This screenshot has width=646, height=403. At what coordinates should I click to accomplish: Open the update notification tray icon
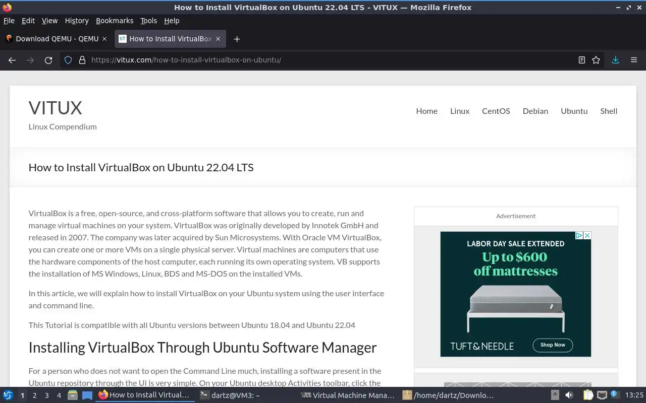(x=614, y=394)
